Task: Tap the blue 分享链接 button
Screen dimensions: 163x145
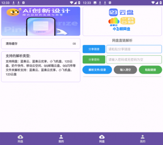Action: 94,49
